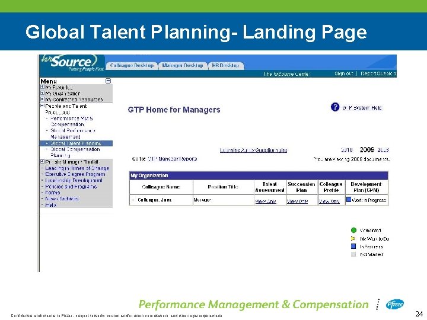The width and height of the screenshot is (427, 320).
Task: Click the Talent Assessment column header
Action: tap(270, 187)
